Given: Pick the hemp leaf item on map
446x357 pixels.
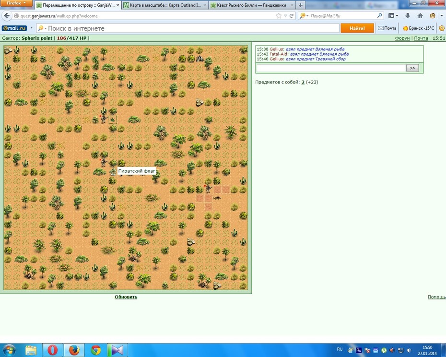Looking at the screenshot, I should (113, 120).
